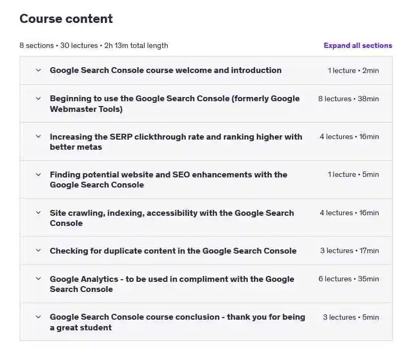399x349 pixels.
Task: Open Beginning to use the Google Search Console title
Action: click(x=175, y=103)
